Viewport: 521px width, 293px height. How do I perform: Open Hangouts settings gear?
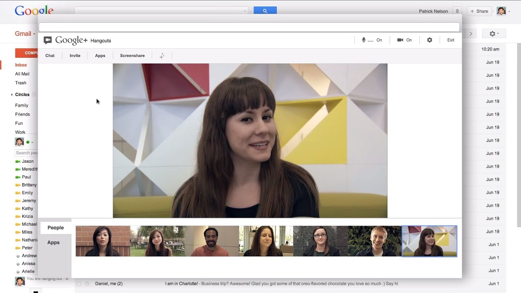(x=429, y=40)
